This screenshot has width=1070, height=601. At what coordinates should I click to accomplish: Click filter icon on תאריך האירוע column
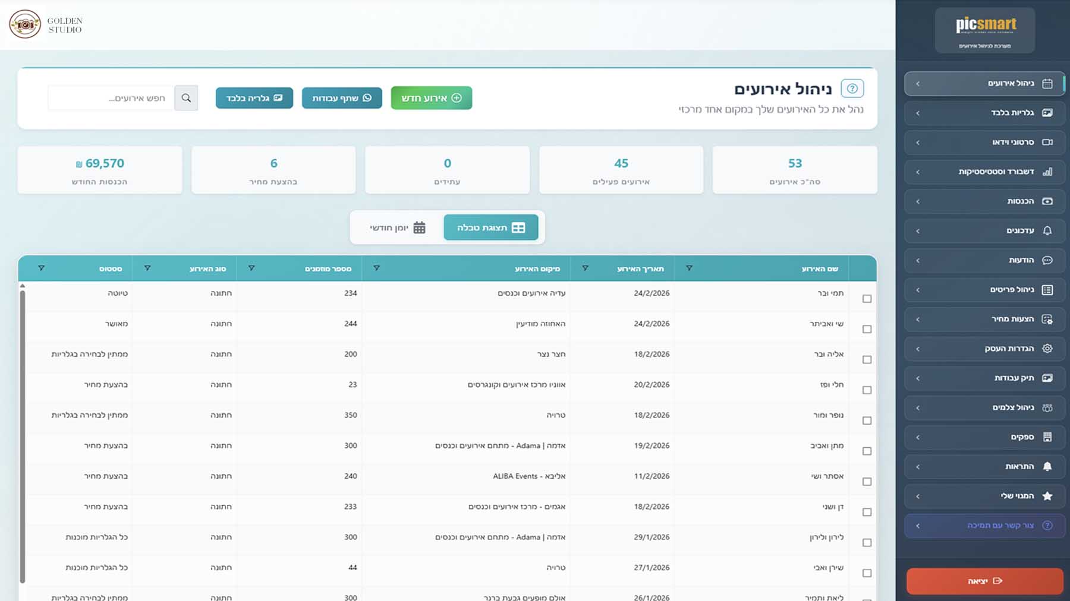(585, 268)
